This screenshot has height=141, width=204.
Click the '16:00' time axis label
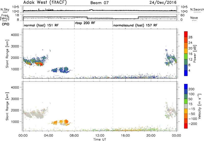[x=125, y=136]
